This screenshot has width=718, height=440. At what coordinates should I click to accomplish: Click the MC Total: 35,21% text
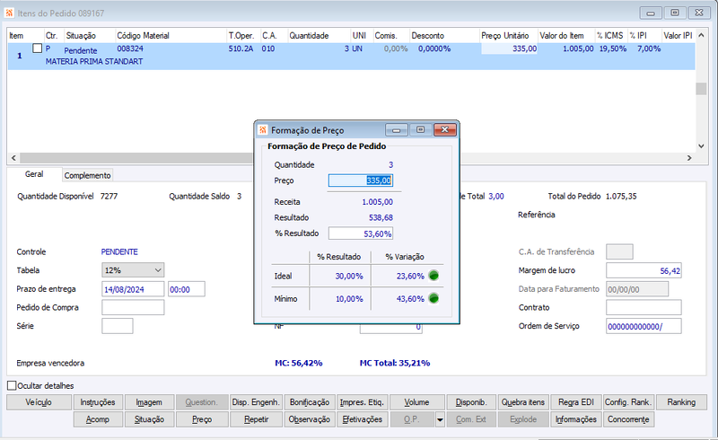coord(395,363)
